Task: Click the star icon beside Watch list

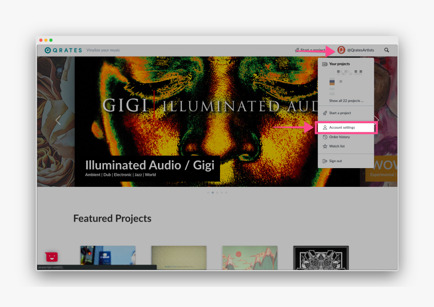Action: pyautogui.click(x=325, y=146)
